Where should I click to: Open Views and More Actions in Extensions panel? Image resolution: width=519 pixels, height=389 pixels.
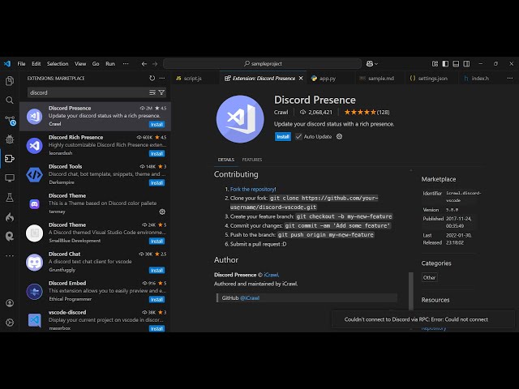pos(163,79)
